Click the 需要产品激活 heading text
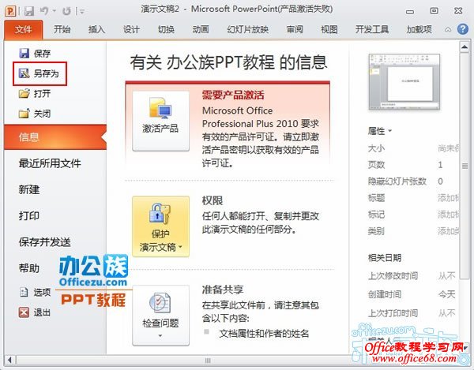Screen dimensions: 474x370 (233, 95)
